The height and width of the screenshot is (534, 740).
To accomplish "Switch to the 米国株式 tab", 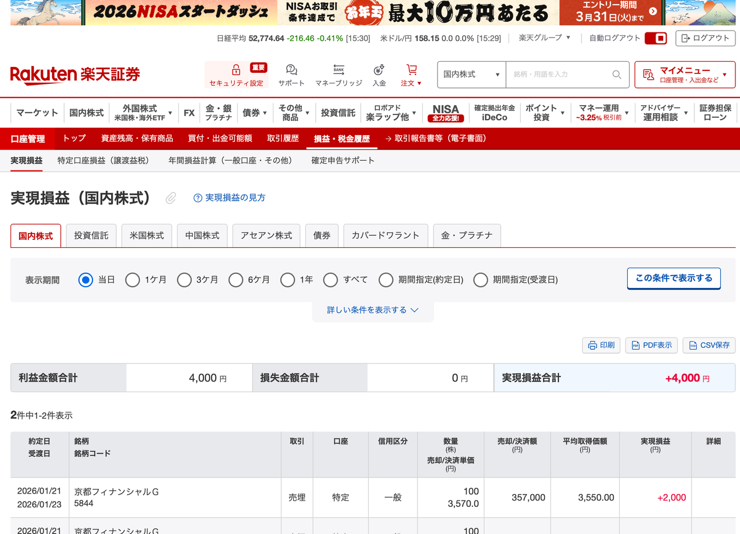I will [x=146, y=235].
